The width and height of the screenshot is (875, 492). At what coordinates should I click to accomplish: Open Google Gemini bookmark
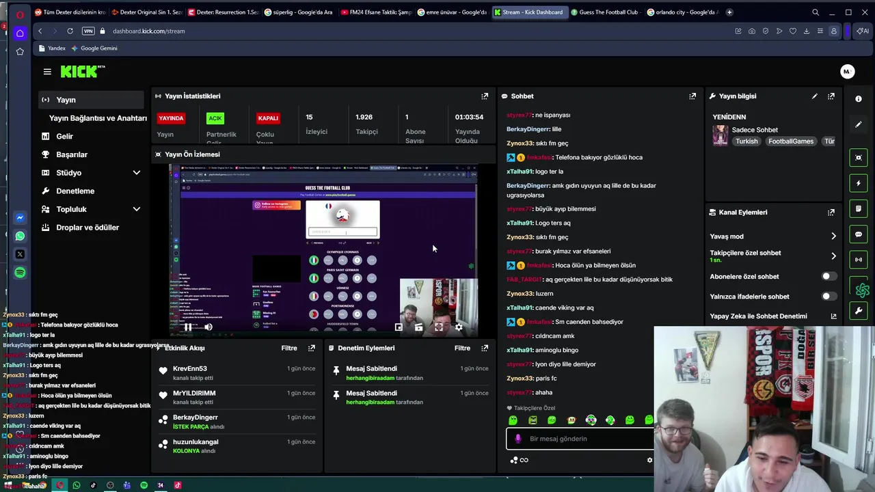tap(94, 49)
